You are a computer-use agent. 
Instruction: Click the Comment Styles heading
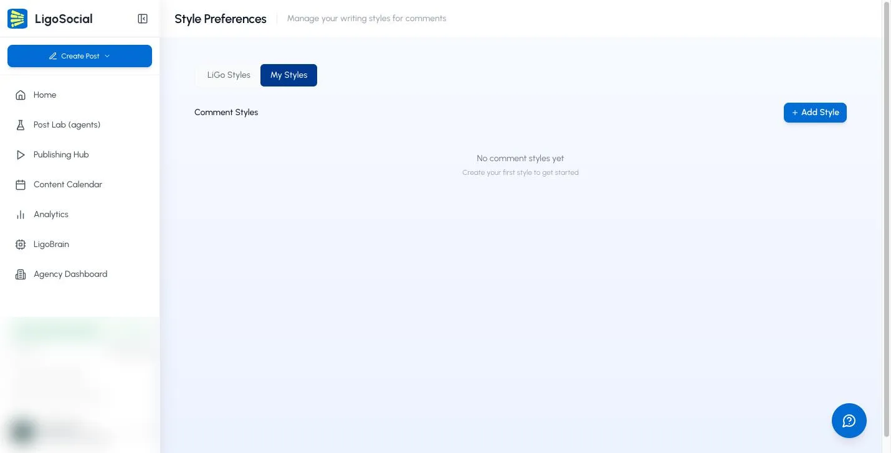click(x=226, y=113)
